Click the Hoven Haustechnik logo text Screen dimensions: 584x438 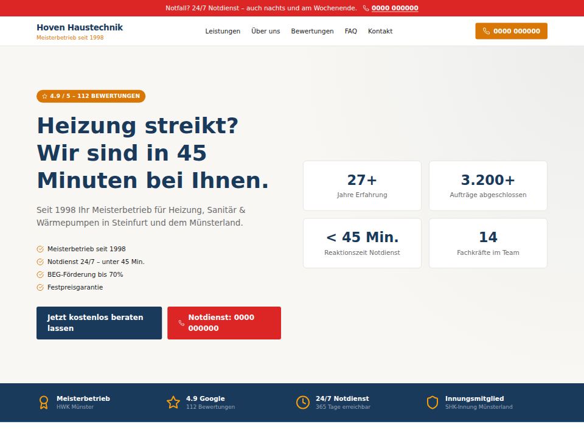(x=80, y=27)
